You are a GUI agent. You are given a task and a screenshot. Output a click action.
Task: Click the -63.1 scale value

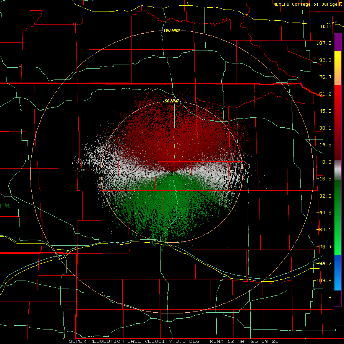coord(324,230)
